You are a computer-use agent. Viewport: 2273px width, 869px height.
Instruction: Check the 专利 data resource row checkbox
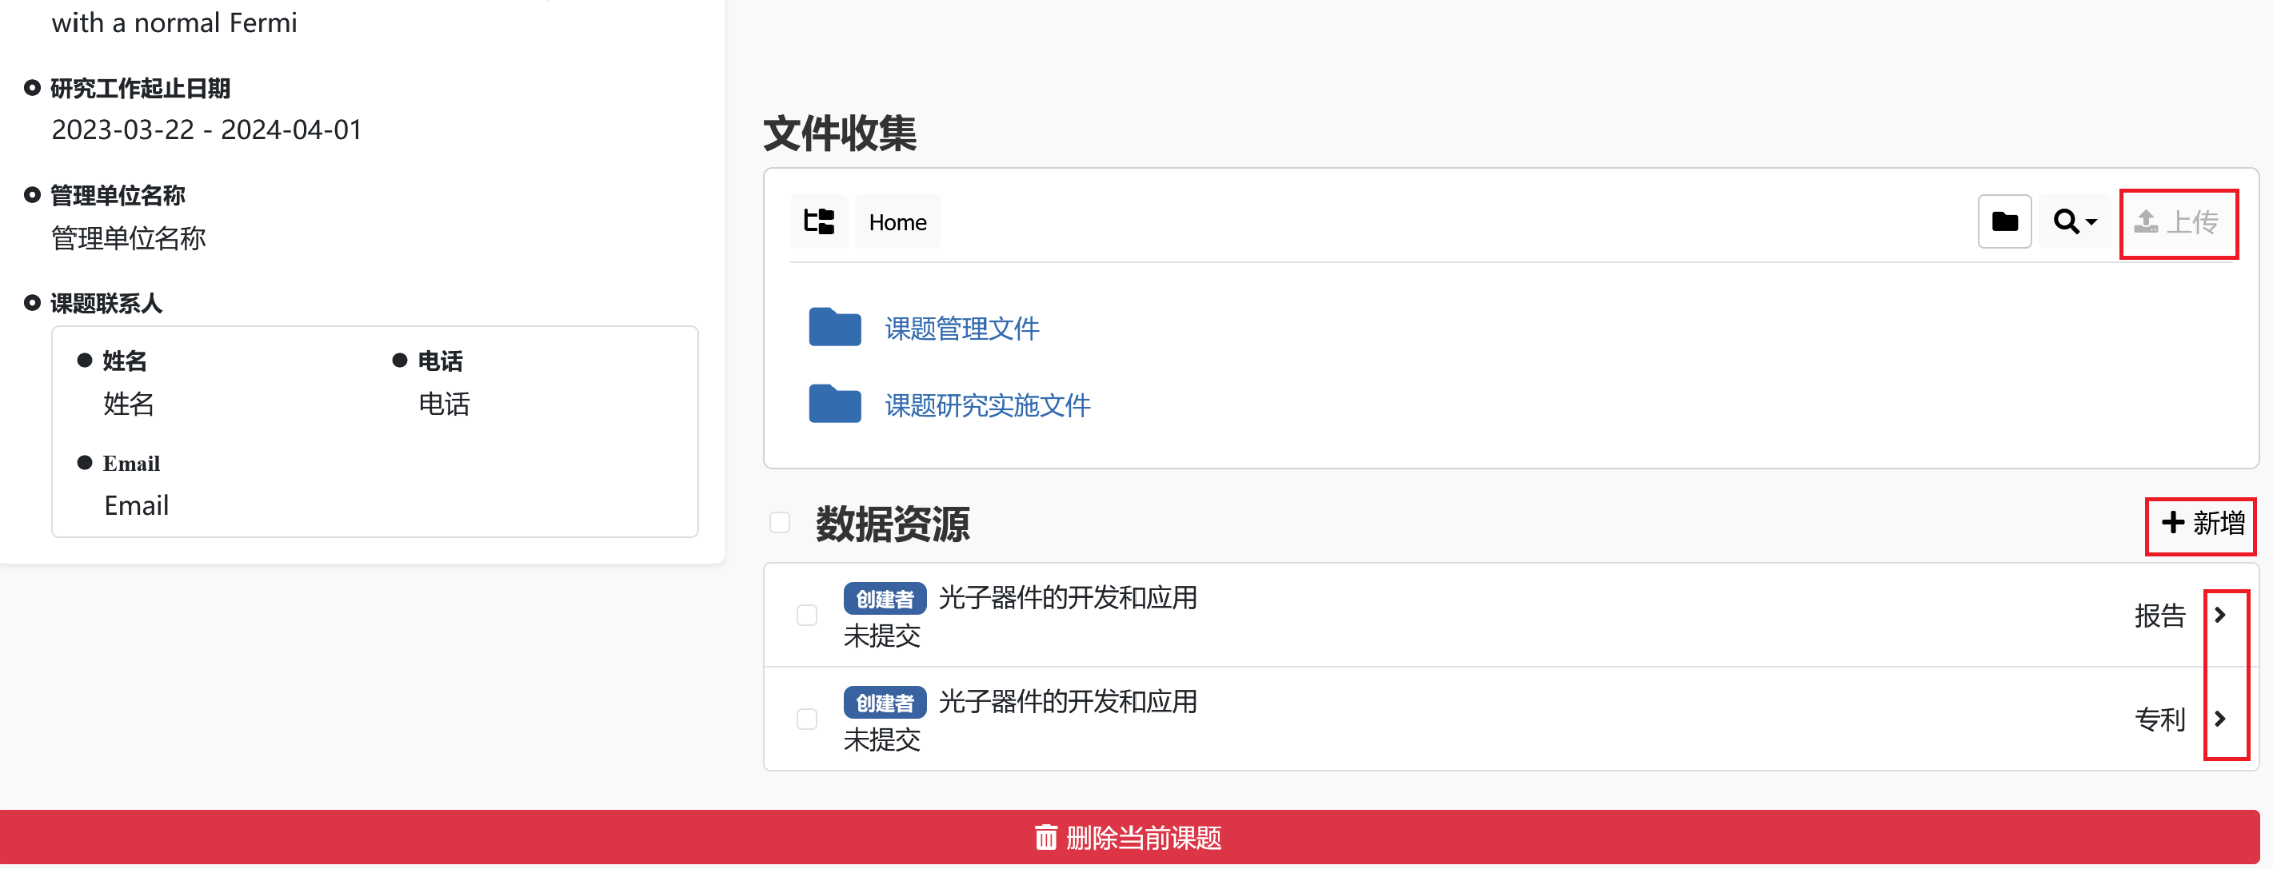[806, 719]
